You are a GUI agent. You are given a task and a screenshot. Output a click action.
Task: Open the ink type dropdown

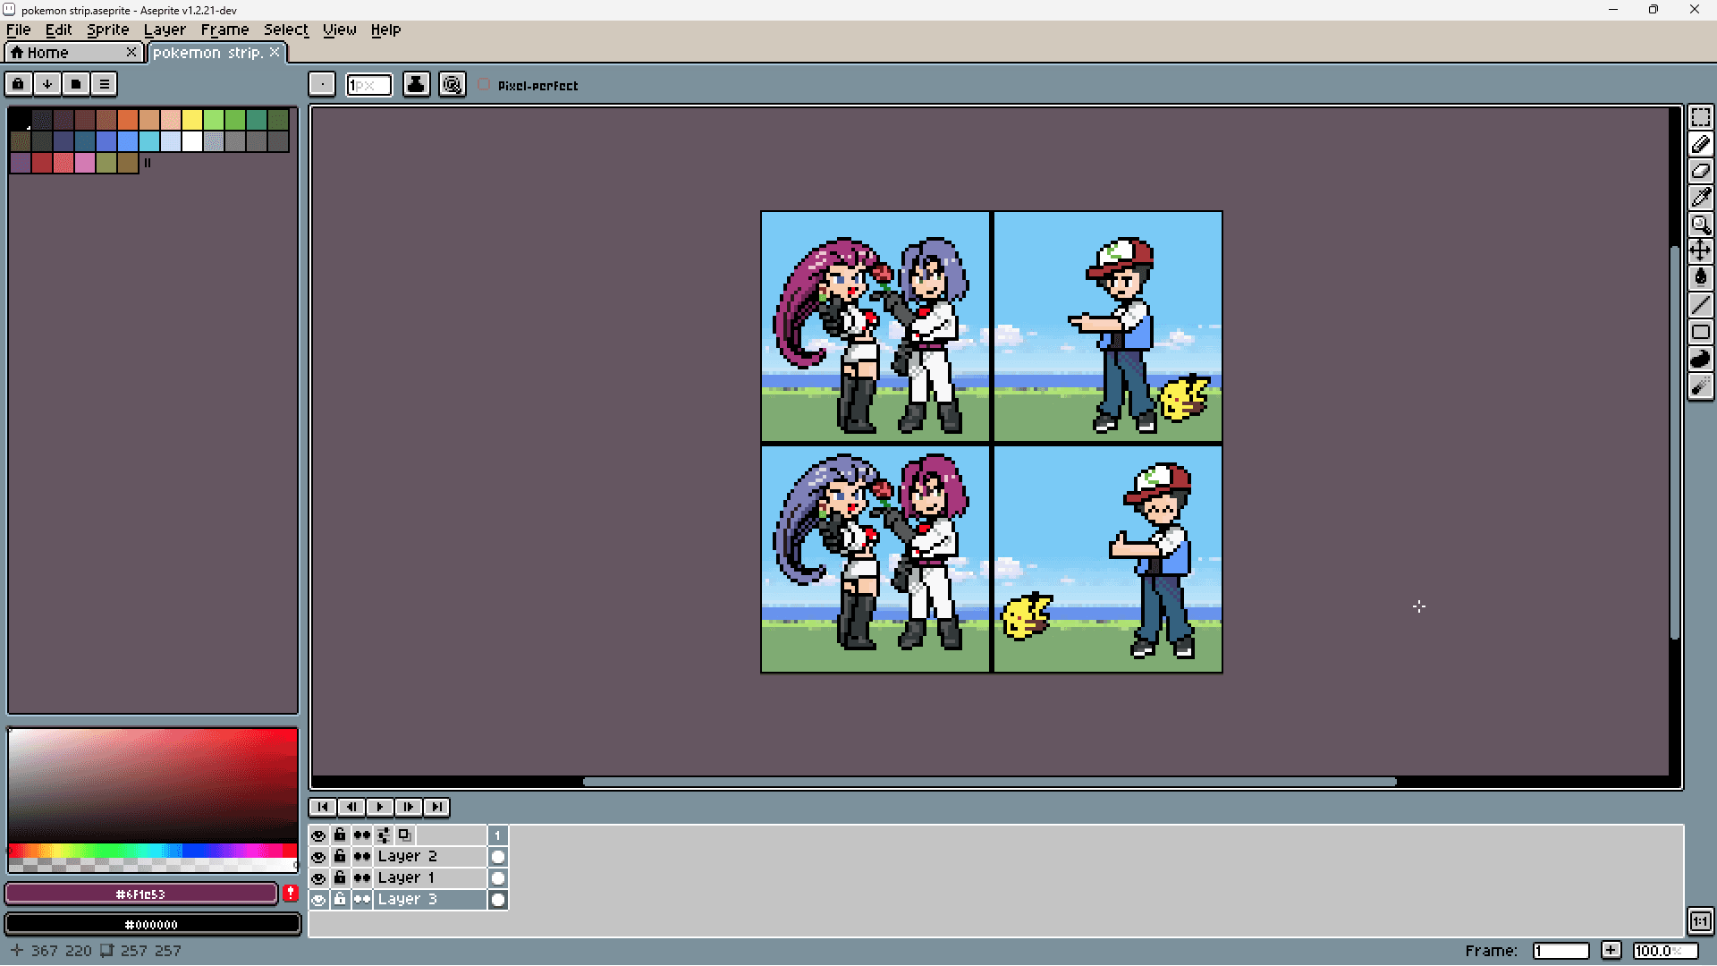point(416,84)
